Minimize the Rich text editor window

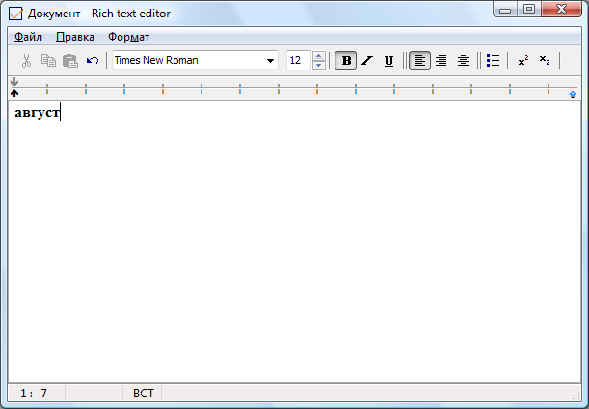(x=505, y=10)
